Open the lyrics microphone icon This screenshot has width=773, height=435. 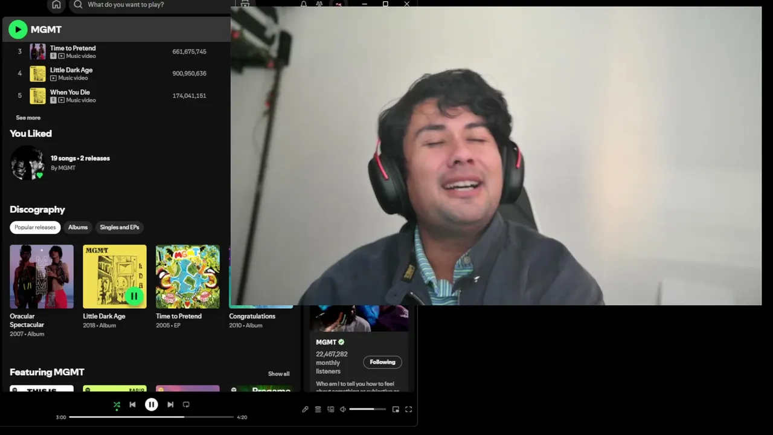pyautogui.click(x=305, y=409)
